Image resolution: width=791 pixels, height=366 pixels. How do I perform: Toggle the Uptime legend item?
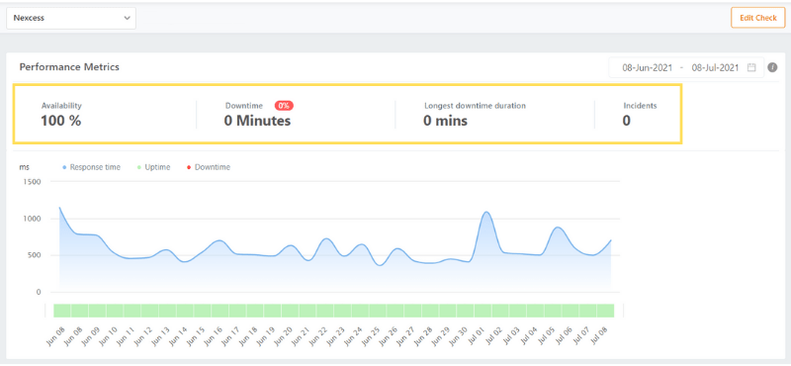[154, 167]
